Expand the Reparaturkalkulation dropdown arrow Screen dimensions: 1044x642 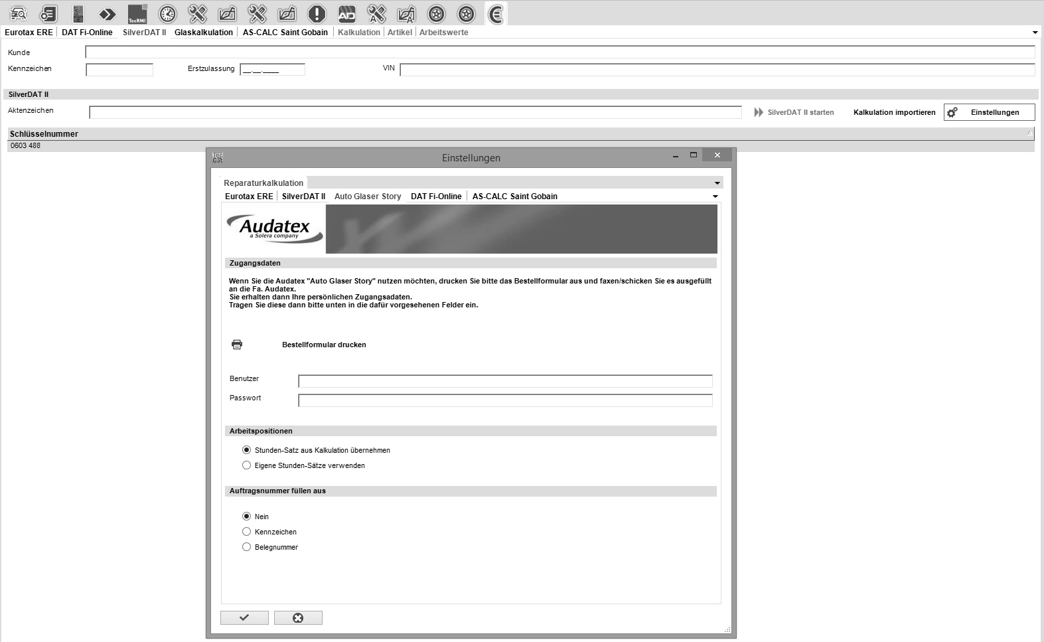pyautogui.click(x=717, y=183)
